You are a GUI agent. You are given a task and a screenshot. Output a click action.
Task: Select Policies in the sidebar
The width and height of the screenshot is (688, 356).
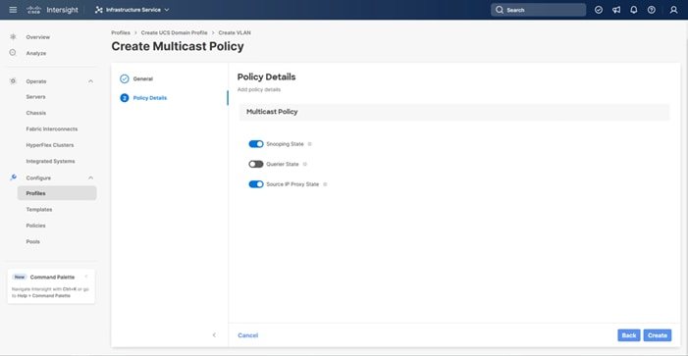tap(36, 226)
